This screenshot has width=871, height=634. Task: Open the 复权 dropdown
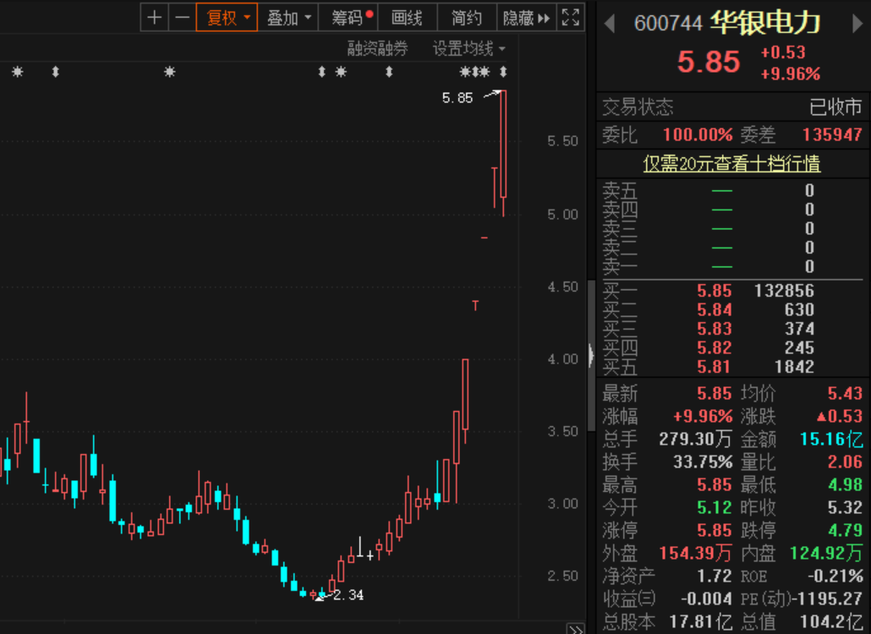click(x=227, y=17)
